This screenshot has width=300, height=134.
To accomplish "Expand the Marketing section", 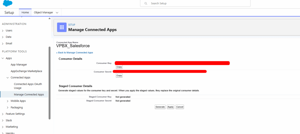I will (x=3, y=127).
